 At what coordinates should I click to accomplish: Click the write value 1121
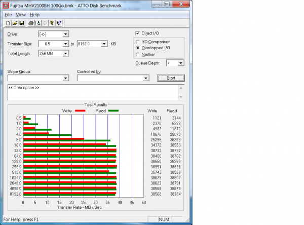157,118
